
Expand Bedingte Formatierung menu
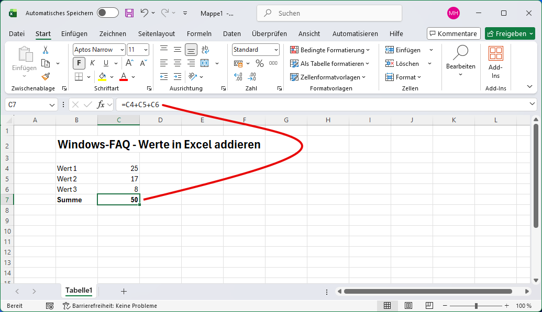(368, 50)
